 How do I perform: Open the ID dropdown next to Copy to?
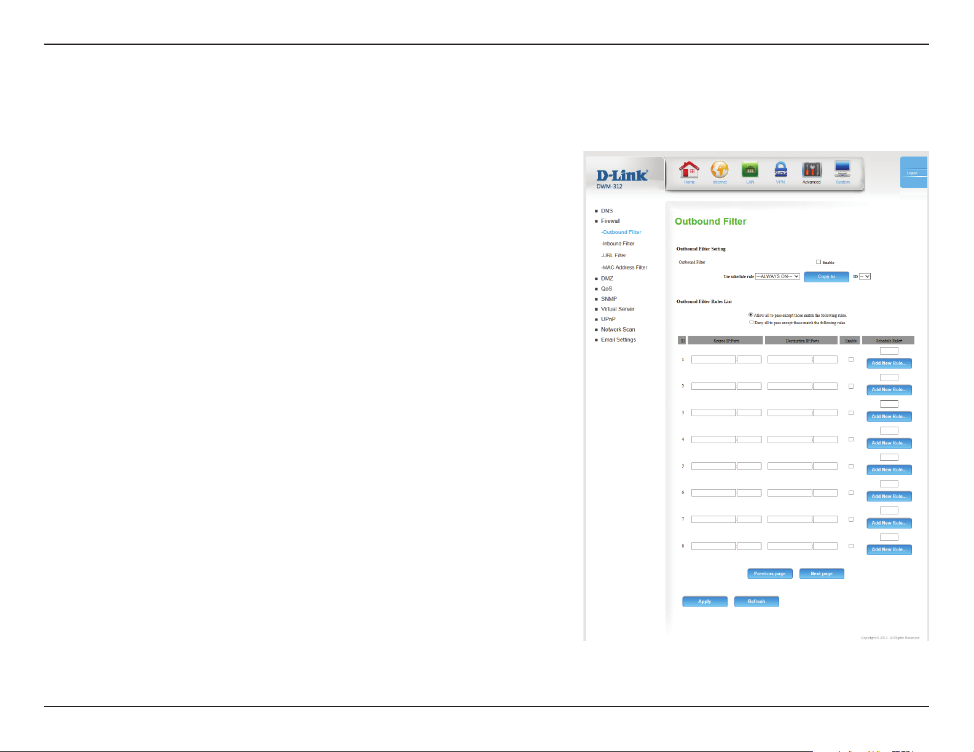tap(865, 277)
